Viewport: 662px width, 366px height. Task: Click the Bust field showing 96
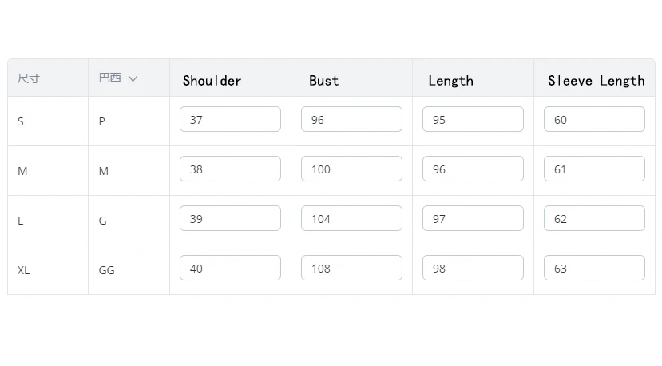click(351, 120)
